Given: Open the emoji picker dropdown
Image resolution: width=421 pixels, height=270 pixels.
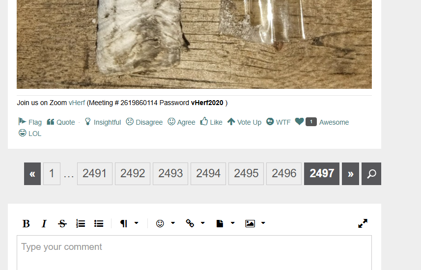Looking at the screenshot, I should coord(166,223).
